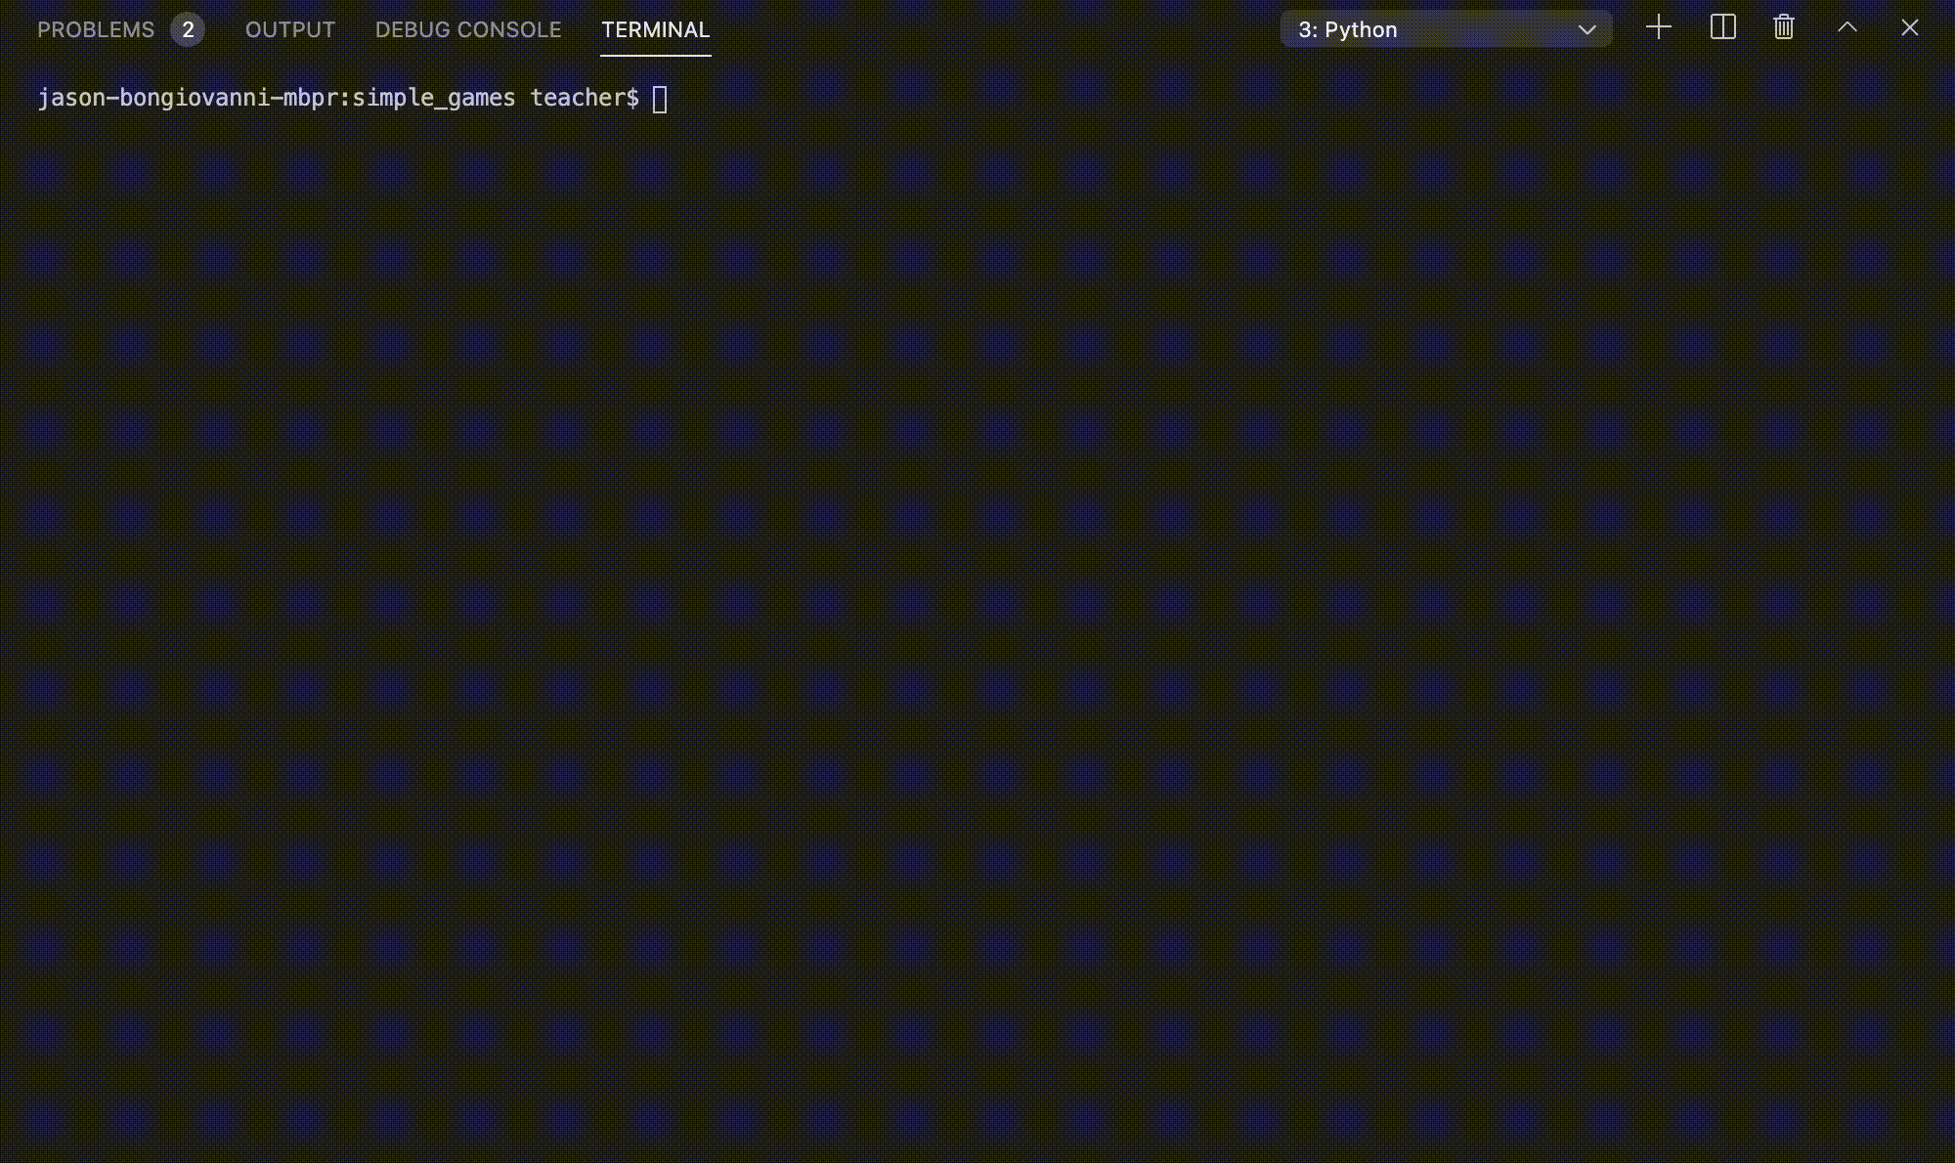This screenshot has height=1163, width=1955.
Task: Maximize the panel with the up chevron icon
Action: coord(1847,28)
